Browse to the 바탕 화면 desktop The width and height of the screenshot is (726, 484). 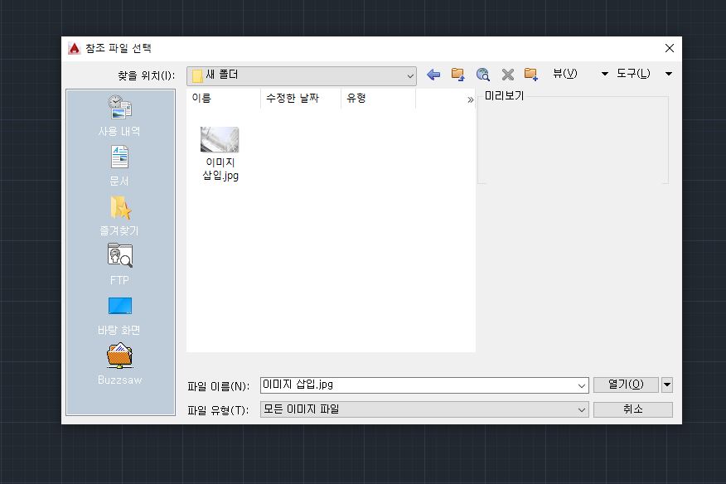(119, 311)
